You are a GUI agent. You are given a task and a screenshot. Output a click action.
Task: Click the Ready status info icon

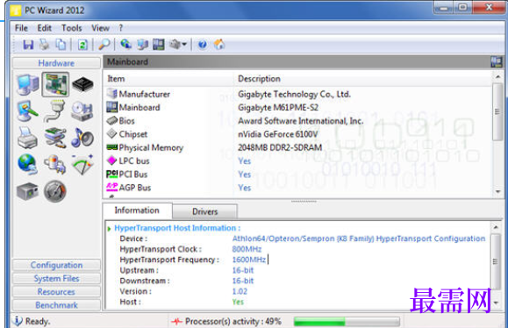point(17,321)
